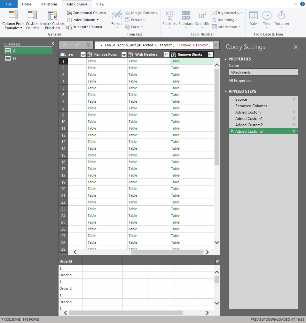Open the Date column options
Viewport: 306px width, 323px height.
pyautogui.click(x=253, y=20)
